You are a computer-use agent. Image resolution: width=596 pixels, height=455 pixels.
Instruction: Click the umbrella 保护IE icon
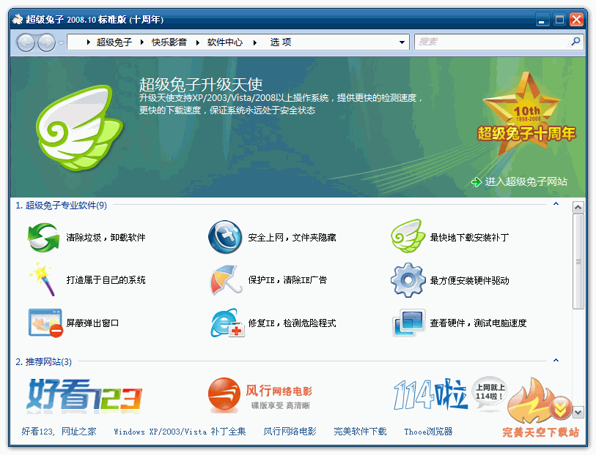225,280
